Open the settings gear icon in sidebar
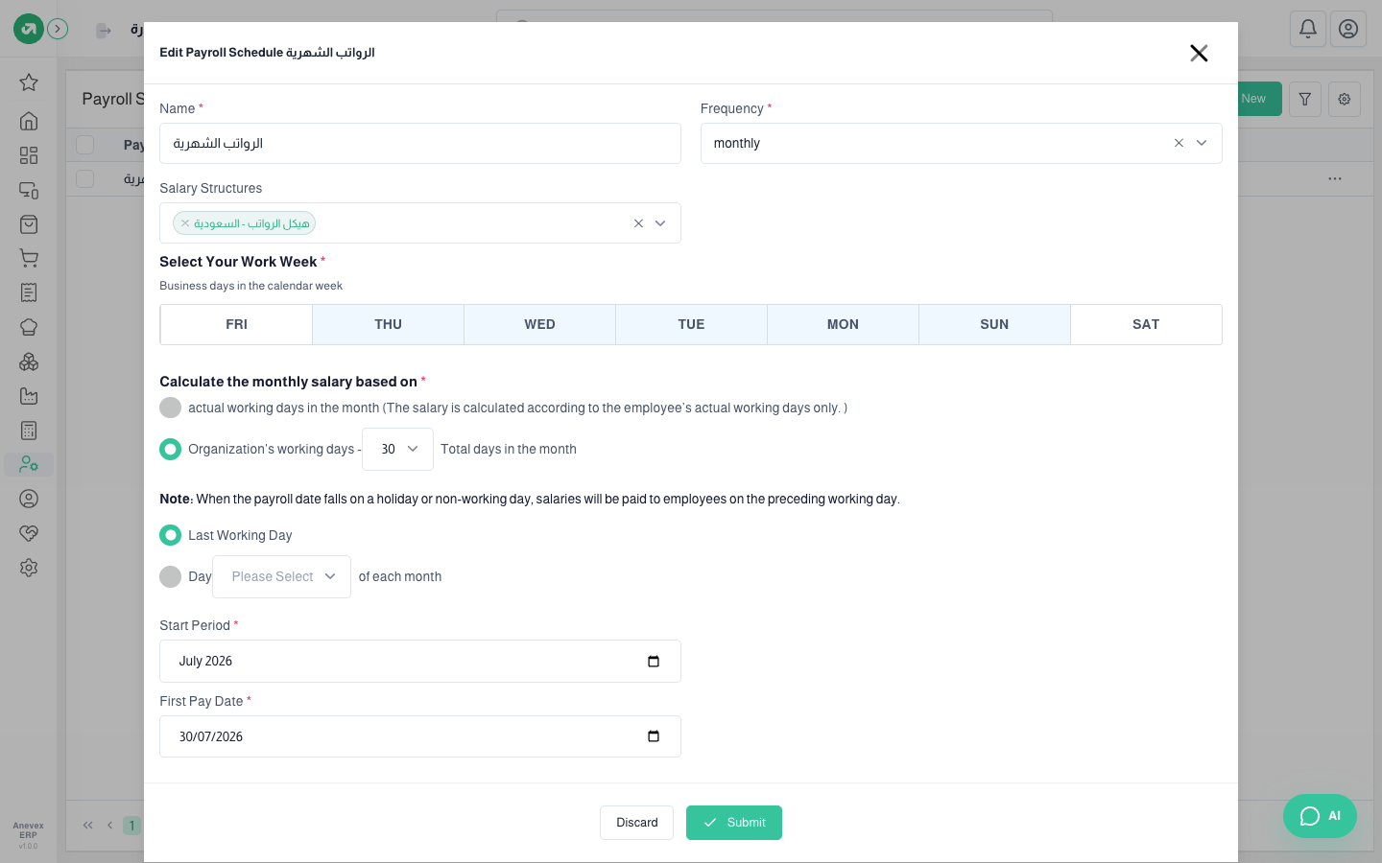Viewport: 1382px width, 863px height. 29,568
